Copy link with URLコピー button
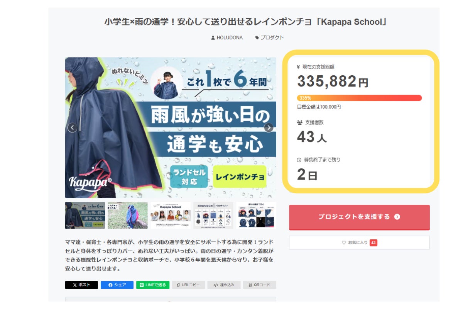This screenshot has width=463, height=309. (188, 285)
